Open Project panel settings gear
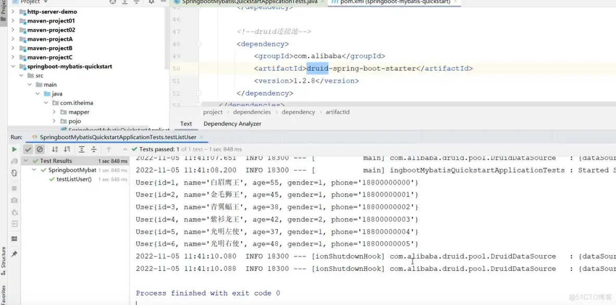The image size is (616, 305). click(x=151, y=2)
